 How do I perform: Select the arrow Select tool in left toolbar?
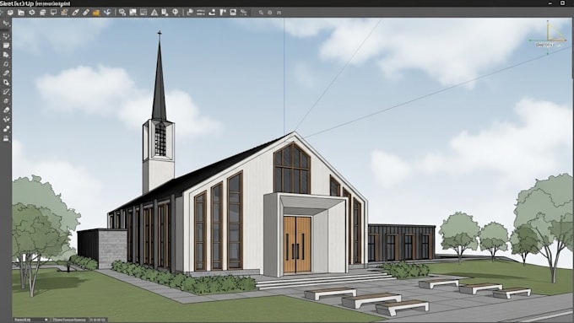(x=6, y=24)
